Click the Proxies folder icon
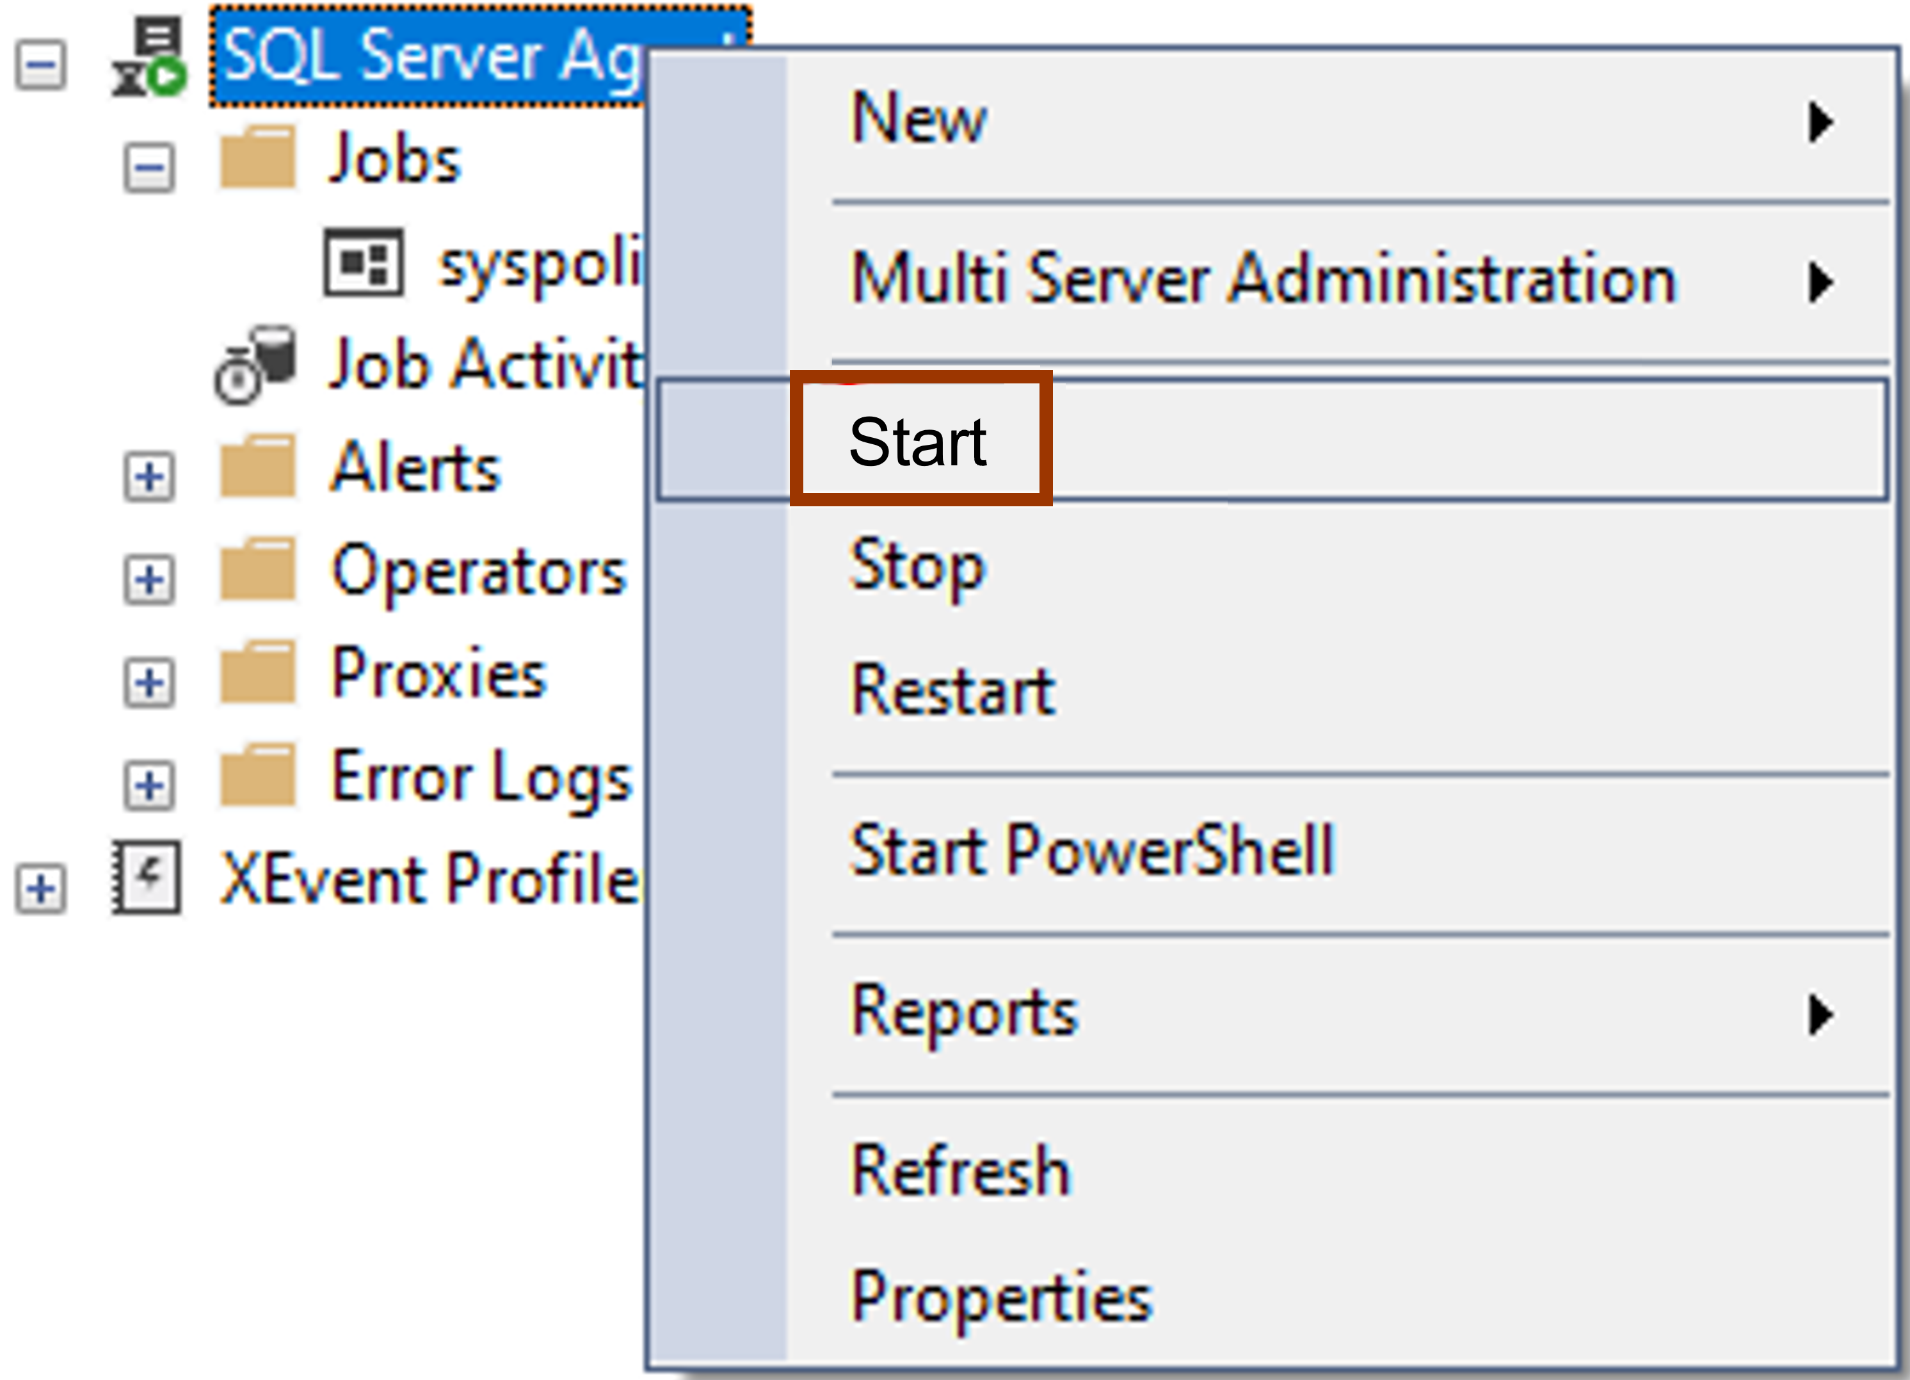1910x1380 pixels. click(257, 673)
